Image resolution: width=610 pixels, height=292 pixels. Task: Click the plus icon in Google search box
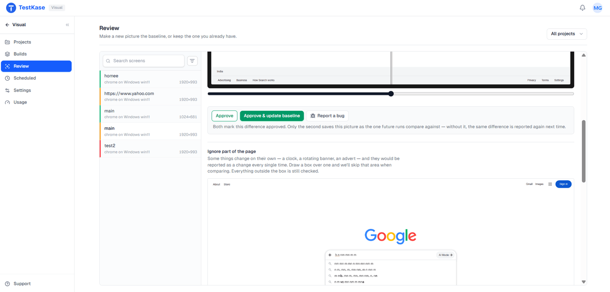pyautogui.click(x=330, y=255)
